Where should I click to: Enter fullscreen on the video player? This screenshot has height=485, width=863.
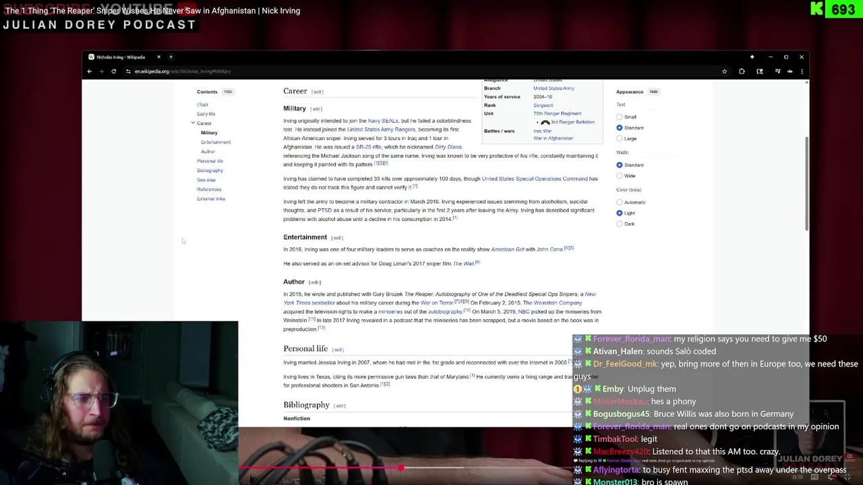coord(847,477)
